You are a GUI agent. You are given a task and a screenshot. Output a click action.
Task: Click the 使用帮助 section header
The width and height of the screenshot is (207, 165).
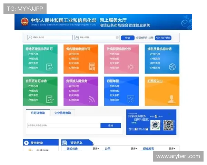click(x=41, y=143)
